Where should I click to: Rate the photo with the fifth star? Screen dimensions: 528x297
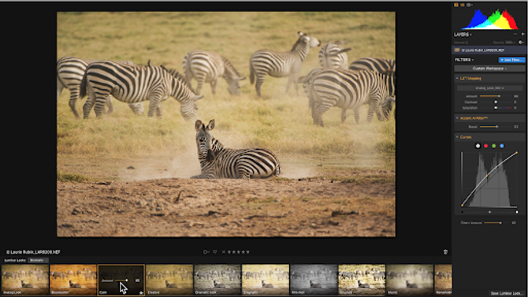pos(248,252)
